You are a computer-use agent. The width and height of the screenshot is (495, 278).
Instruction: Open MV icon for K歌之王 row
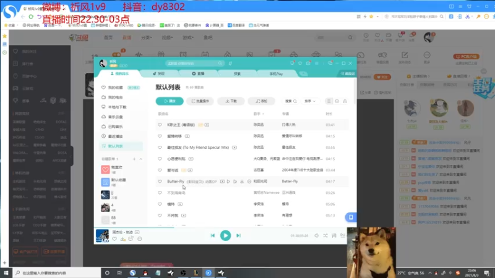207,125
